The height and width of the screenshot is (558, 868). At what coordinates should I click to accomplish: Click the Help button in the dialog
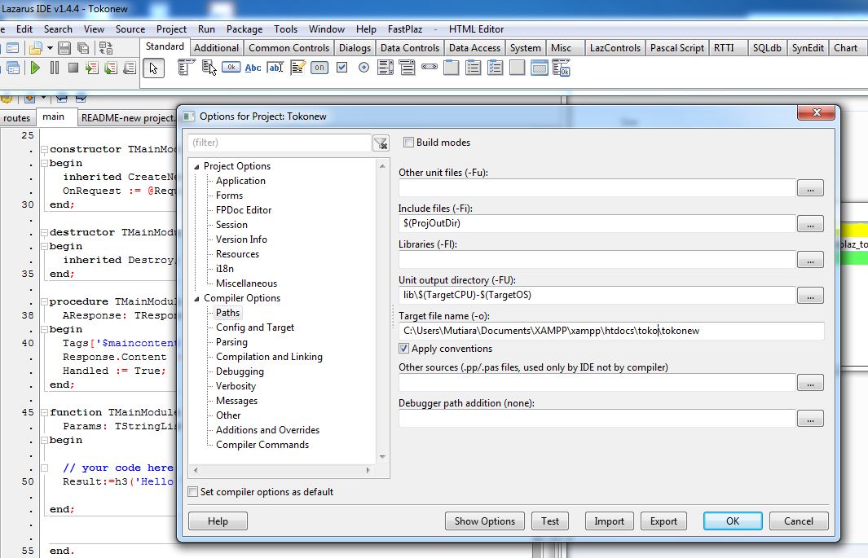218,521
